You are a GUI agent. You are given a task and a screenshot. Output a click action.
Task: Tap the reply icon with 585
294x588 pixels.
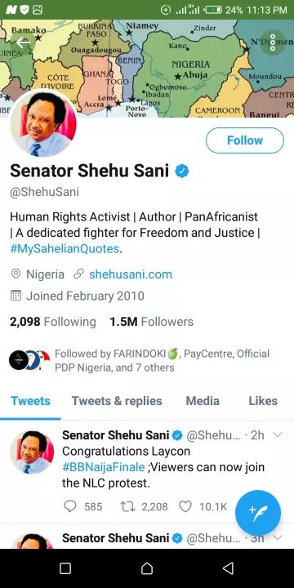70,506
